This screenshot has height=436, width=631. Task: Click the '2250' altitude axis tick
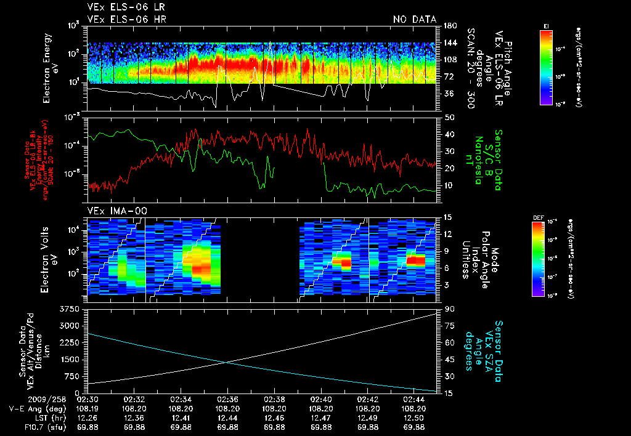(x=68, y=342)
